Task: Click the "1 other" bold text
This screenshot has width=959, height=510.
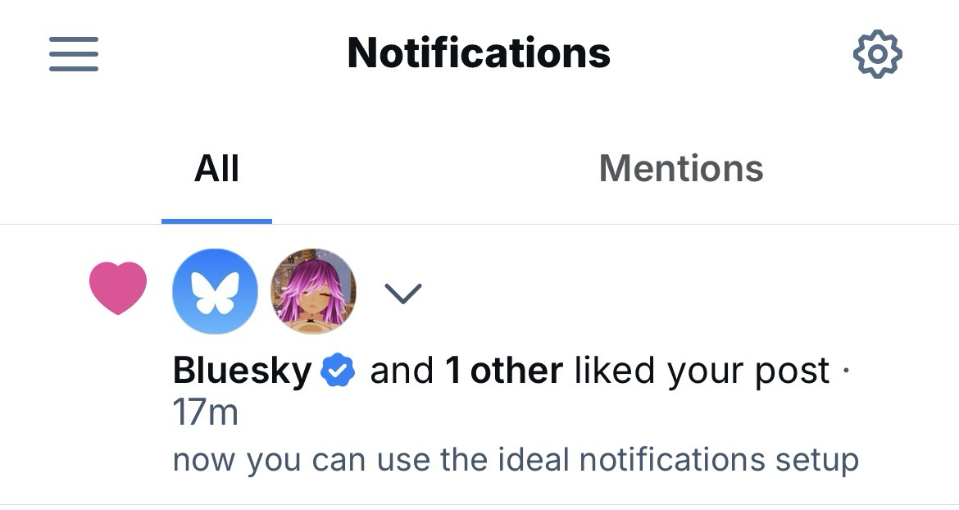Action: click(x=503, y=372)
